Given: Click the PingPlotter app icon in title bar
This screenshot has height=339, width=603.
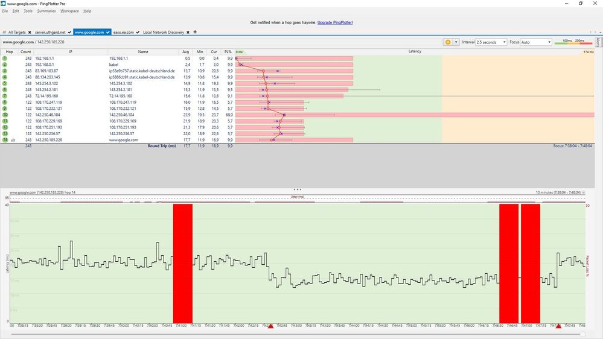Looking at the screenshot, I should coord(3,3).
